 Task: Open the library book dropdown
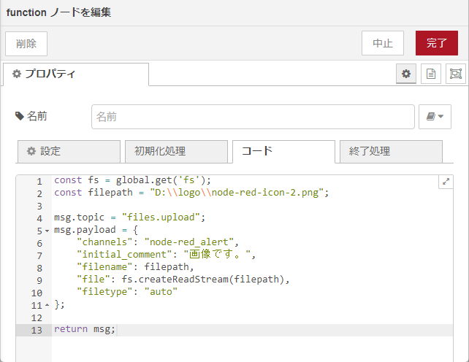(x=435, y=117)
